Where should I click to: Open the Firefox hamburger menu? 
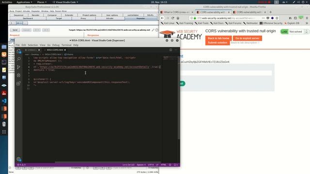pos(307,18)
